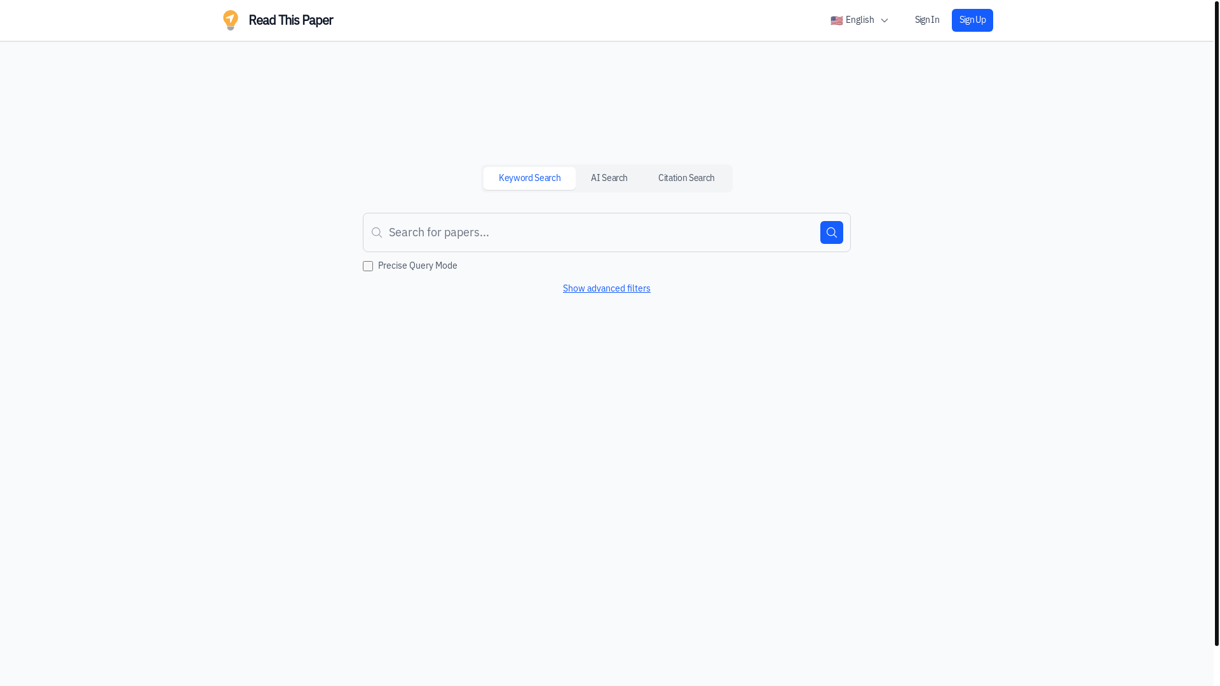Enable the Precise Query Mode checkbox
The image size is (1220, 686).
(x=368, y=266)
